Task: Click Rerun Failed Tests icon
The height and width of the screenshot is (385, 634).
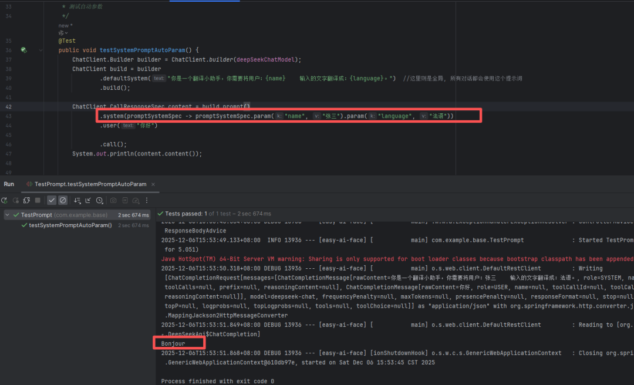Action: click(16, 200)
